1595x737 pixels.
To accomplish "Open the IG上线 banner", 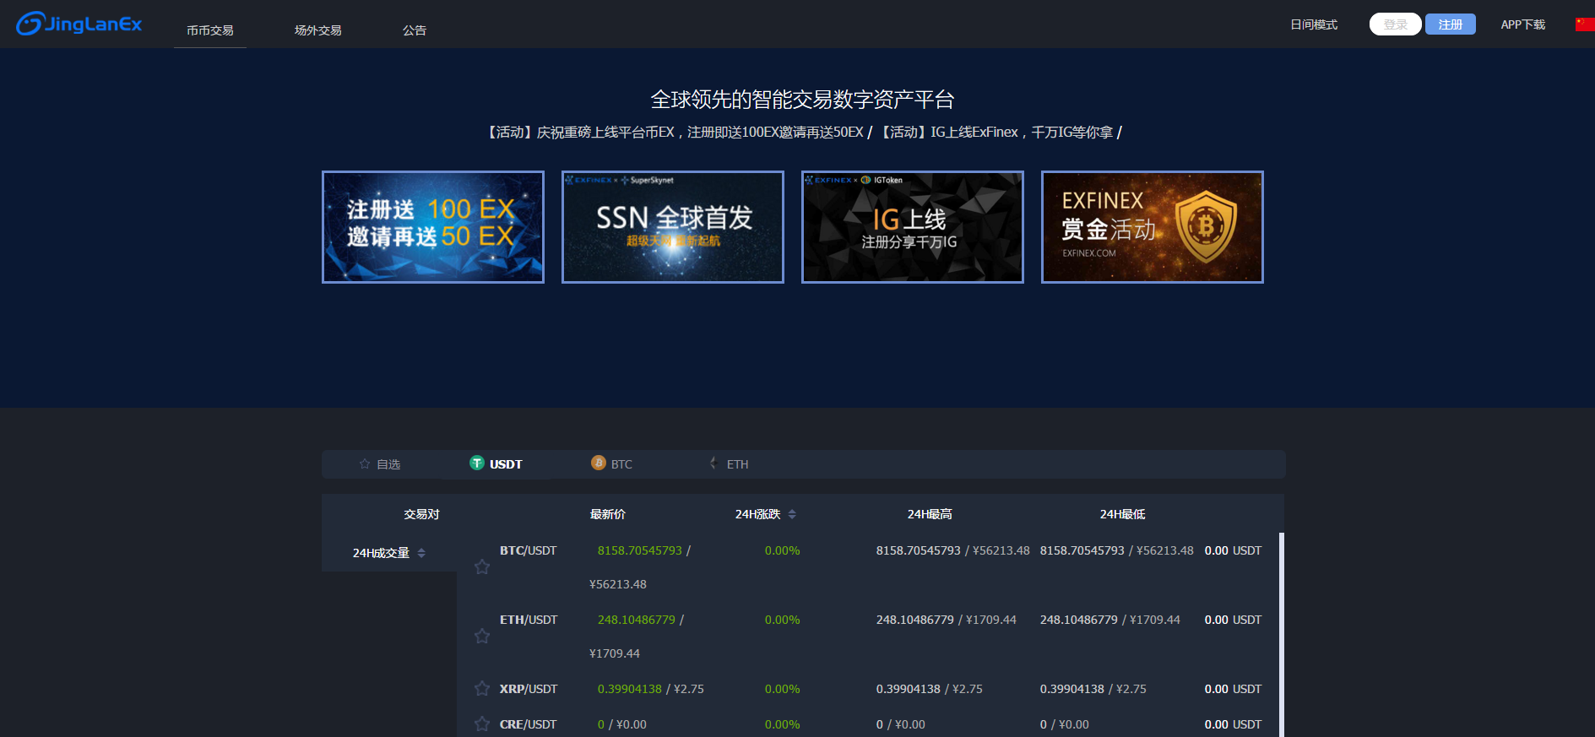I will (913, 227).
